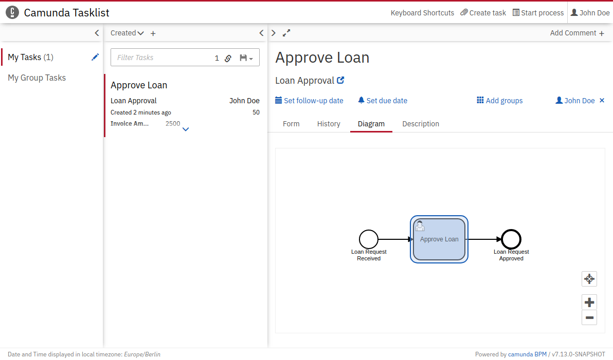Add a sort criterion with plus icon
Image resolution: width=613 pixels, height=360 pixels.
point(153,33)
